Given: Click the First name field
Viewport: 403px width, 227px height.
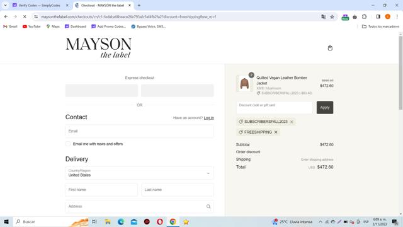Looking at the screenshot, I should [101, 190].
